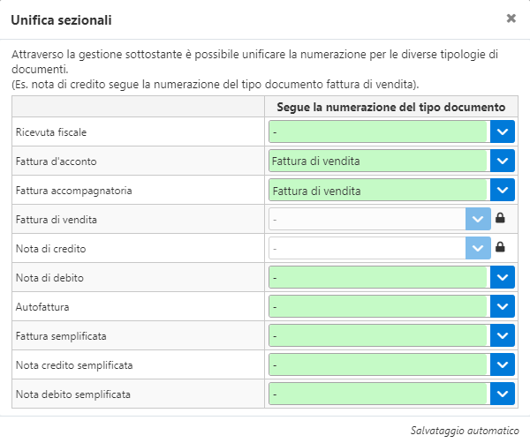Click the Segue la numerazione column header
The height and width of the screenshot is (443, 530).
coord(391,107)
